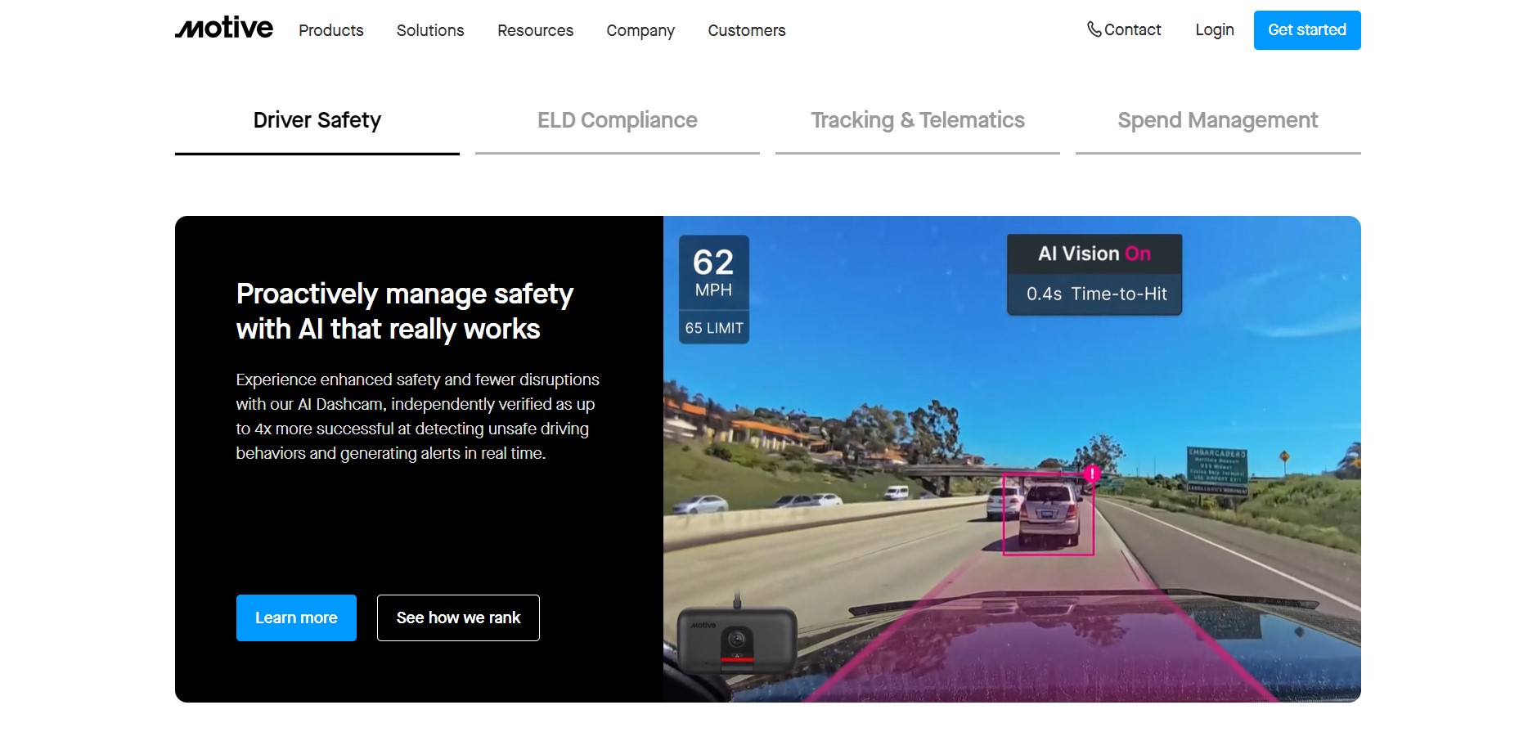The image size is (1537, 750).
Task: Click the Motive dashcam device image
Action: pos(736,640)
